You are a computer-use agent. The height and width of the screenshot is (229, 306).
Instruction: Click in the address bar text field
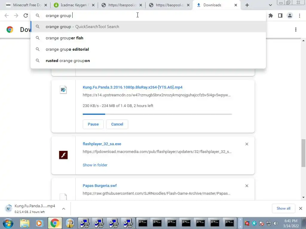click(148, 16)
